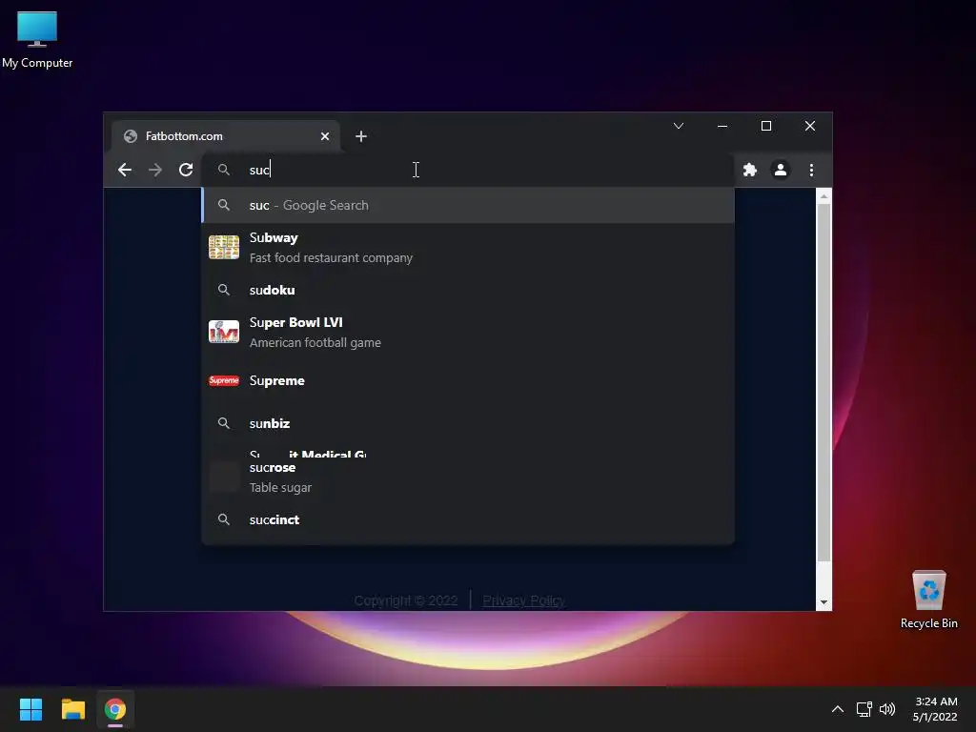Show hidden tray icons chevron

click(x=838, y=709)
